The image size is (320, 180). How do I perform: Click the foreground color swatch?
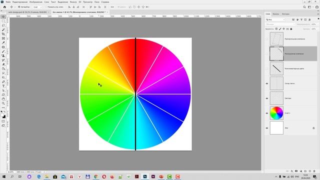coord(2,115)
